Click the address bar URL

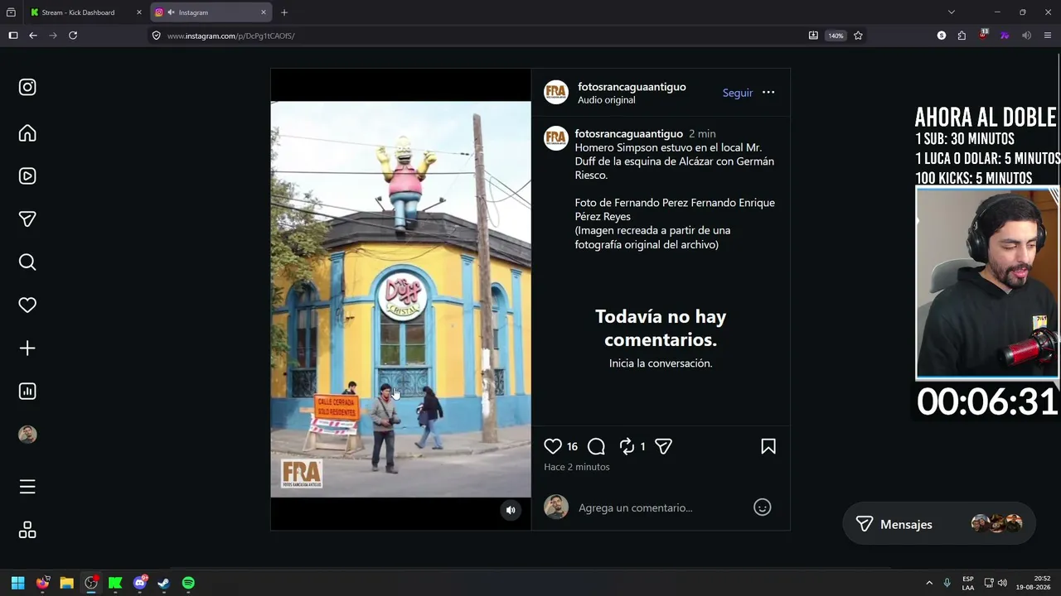click(x=230, y=36)
